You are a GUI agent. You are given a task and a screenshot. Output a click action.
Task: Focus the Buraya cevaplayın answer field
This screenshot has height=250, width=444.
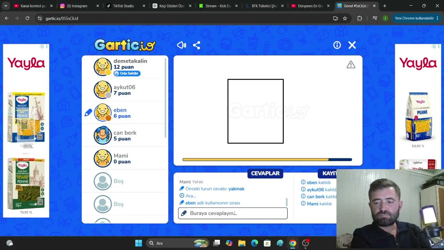[x=233, y=213]
